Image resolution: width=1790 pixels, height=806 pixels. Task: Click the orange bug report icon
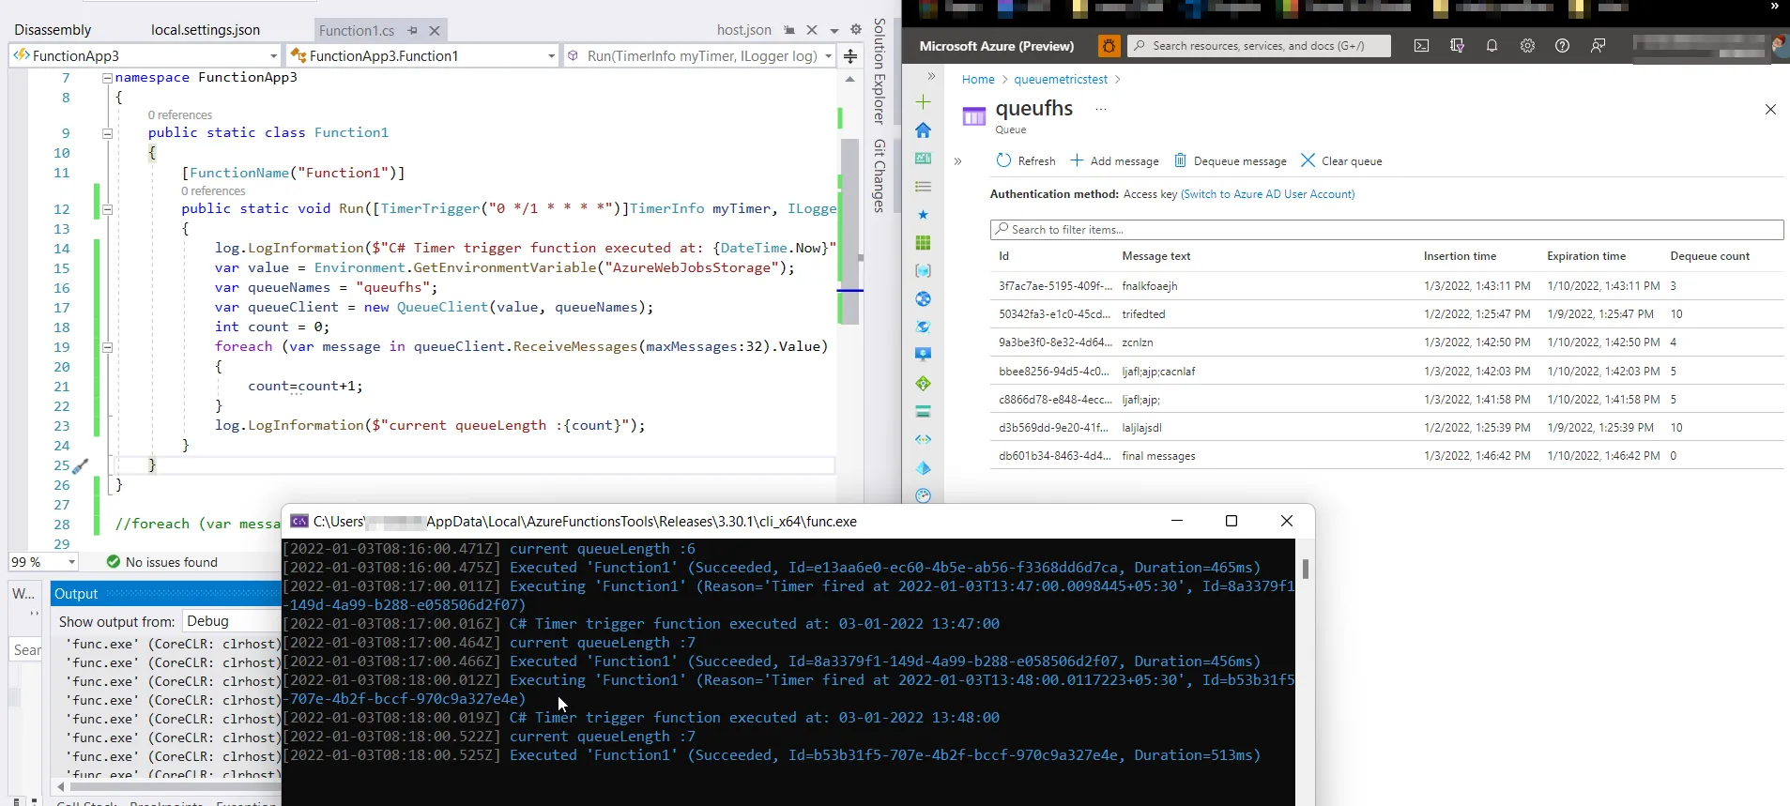point(1109,46)
